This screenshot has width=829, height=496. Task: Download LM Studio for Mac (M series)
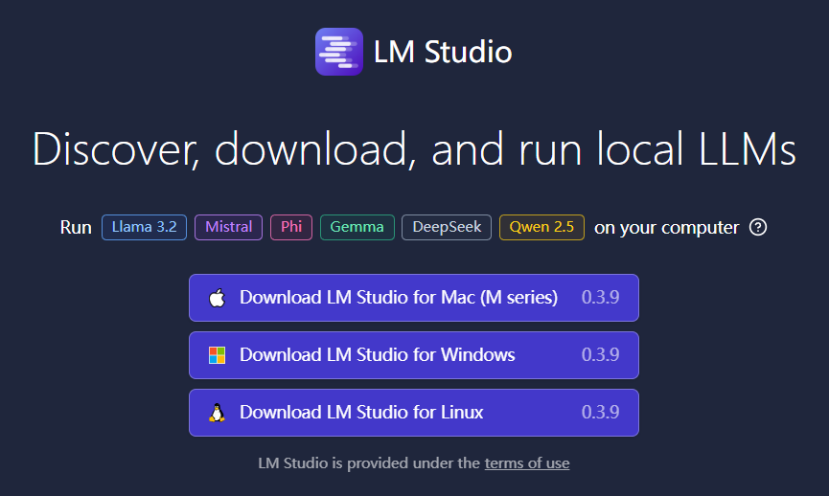pyautogui.click(x=413, y=298)
